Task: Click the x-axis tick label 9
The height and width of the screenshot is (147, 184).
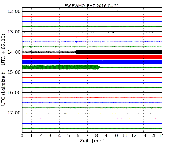Action: click(106, 136)
